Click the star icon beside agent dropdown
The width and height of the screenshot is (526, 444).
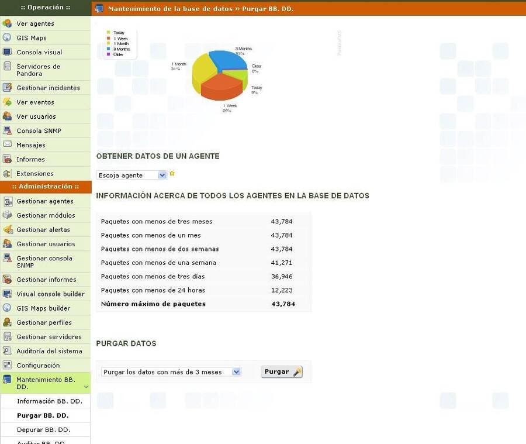click(172, 174)
